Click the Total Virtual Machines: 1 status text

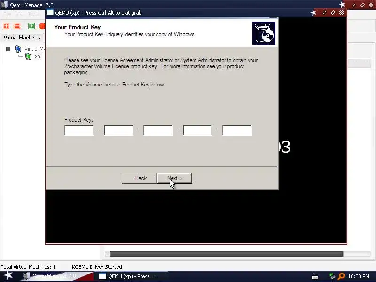pos(28,267)
